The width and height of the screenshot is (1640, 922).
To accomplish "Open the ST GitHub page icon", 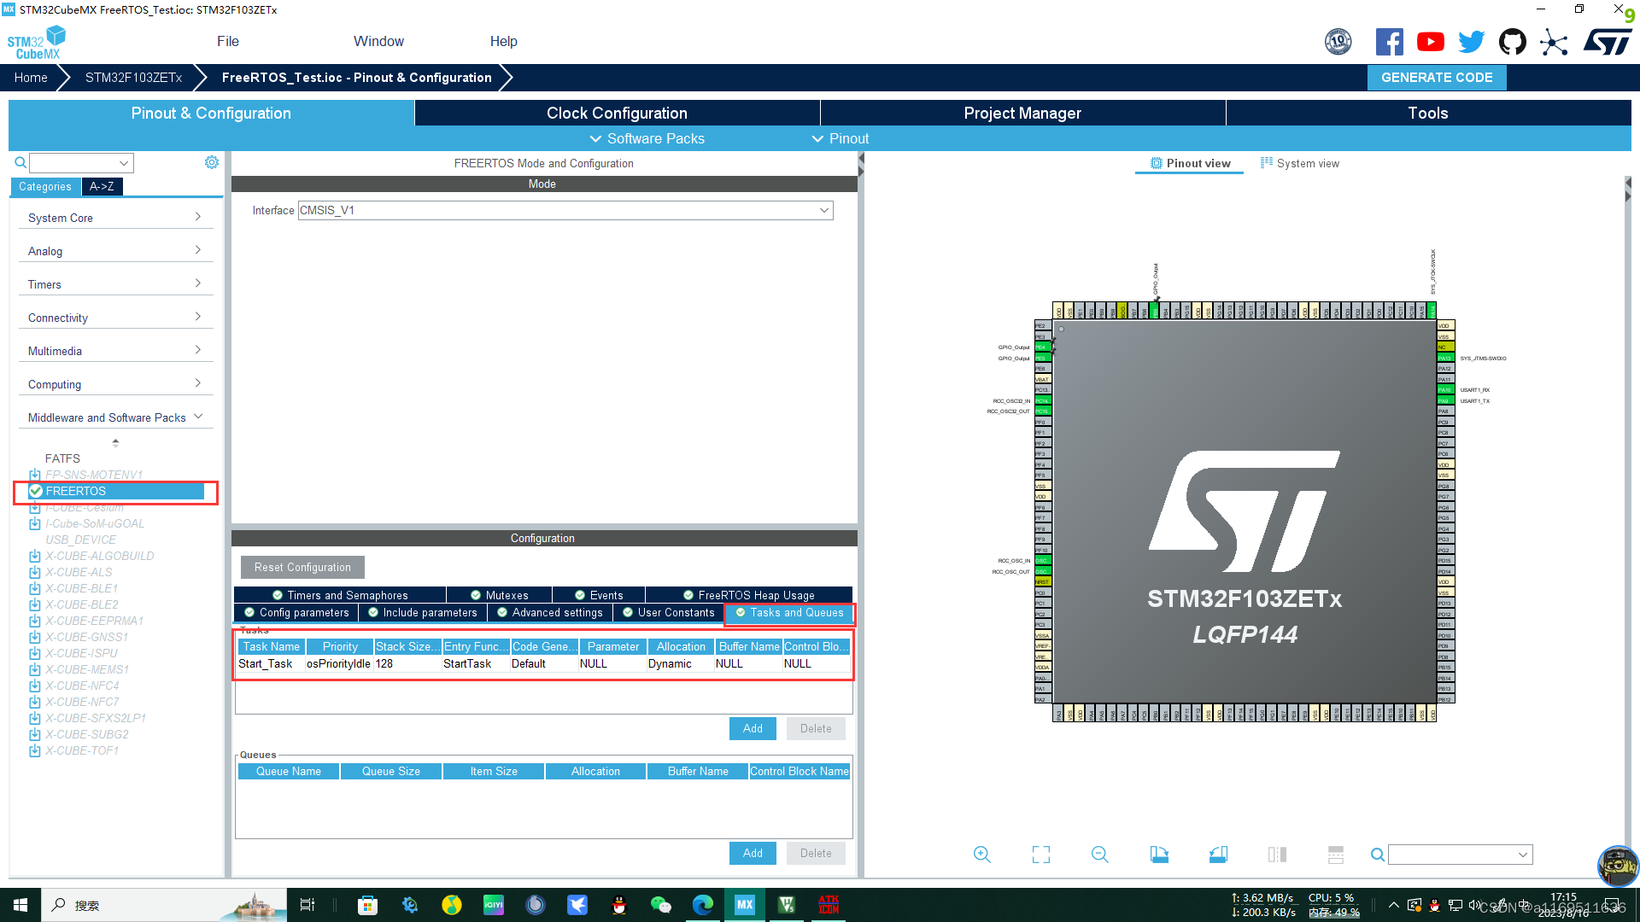I will coord(1512,42).
